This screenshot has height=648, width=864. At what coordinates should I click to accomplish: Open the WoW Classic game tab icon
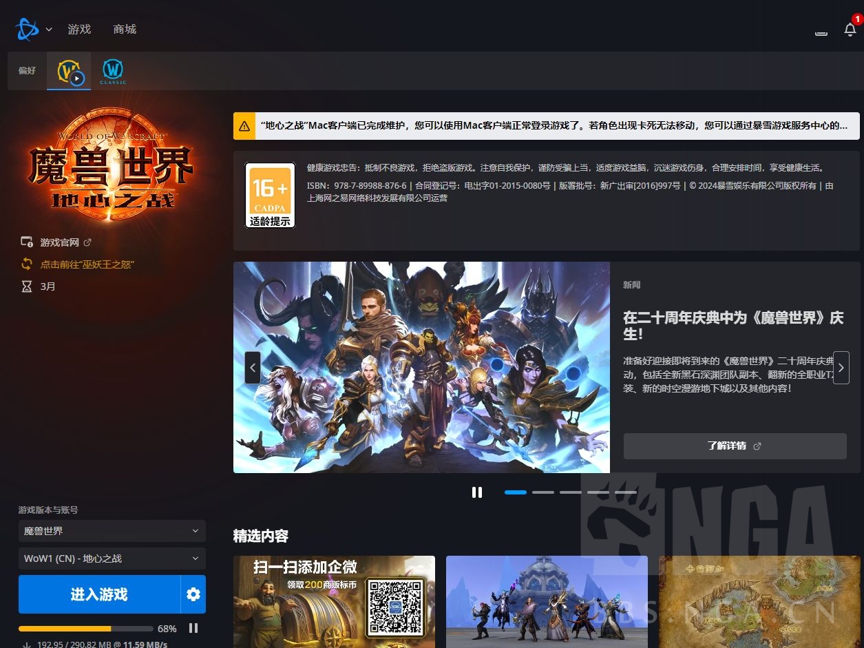click(112, 70)
